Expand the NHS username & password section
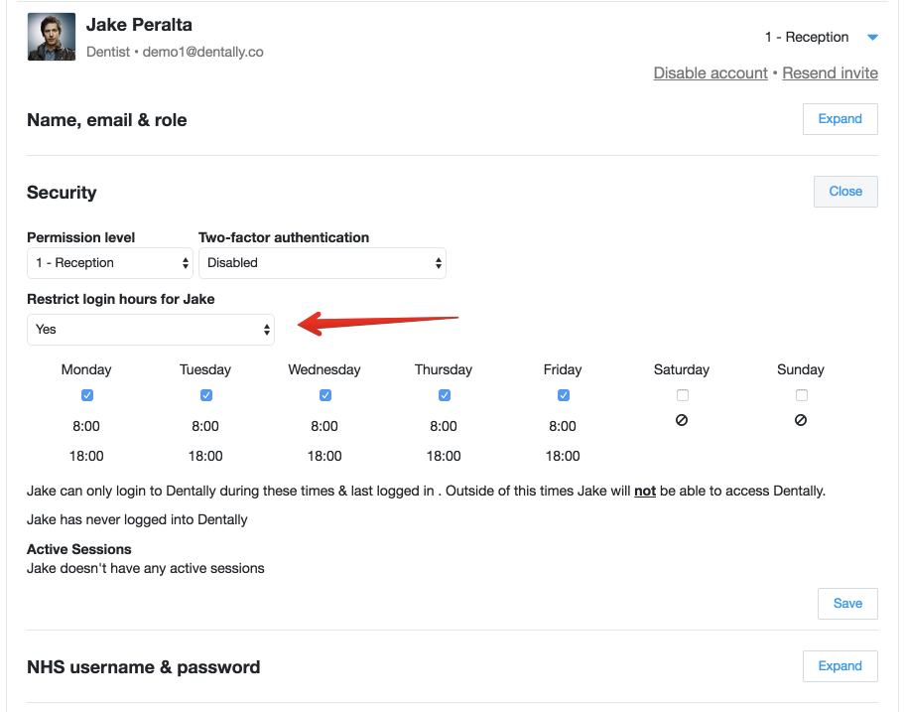The image size is (905, 712). click(840, 666)
